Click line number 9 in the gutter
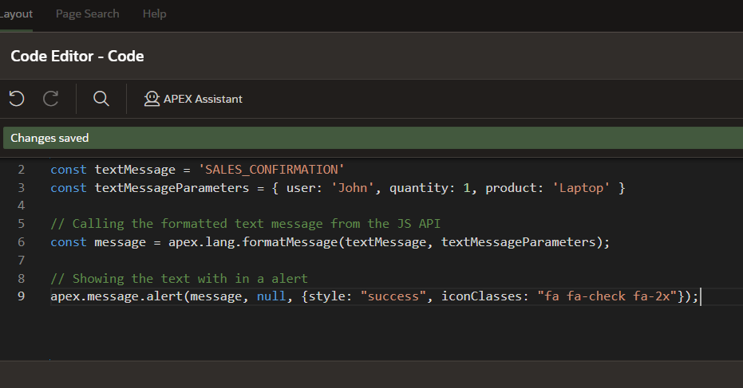 pos(22,297)
